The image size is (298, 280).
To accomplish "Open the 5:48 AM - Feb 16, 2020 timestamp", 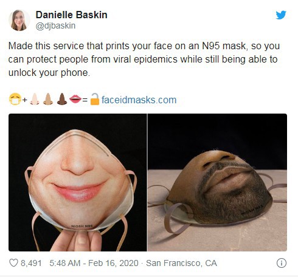I will [x=94, y=263].
